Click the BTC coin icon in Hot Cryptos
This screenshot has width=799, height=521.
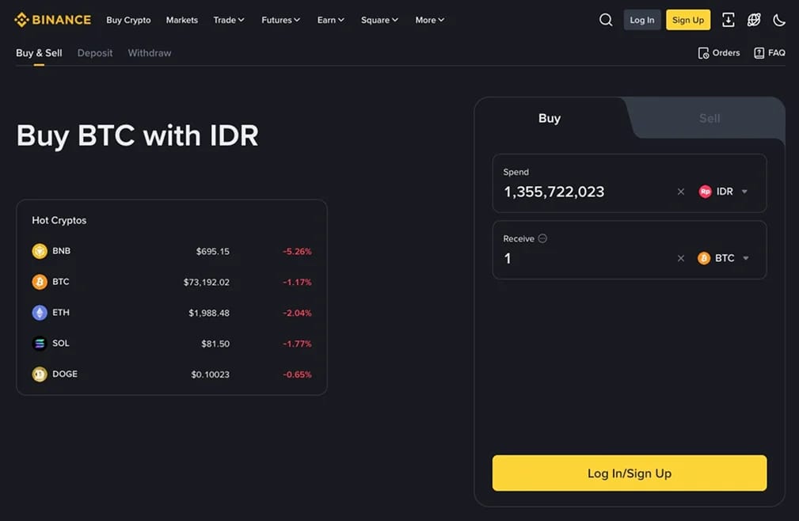pos(40,282)
